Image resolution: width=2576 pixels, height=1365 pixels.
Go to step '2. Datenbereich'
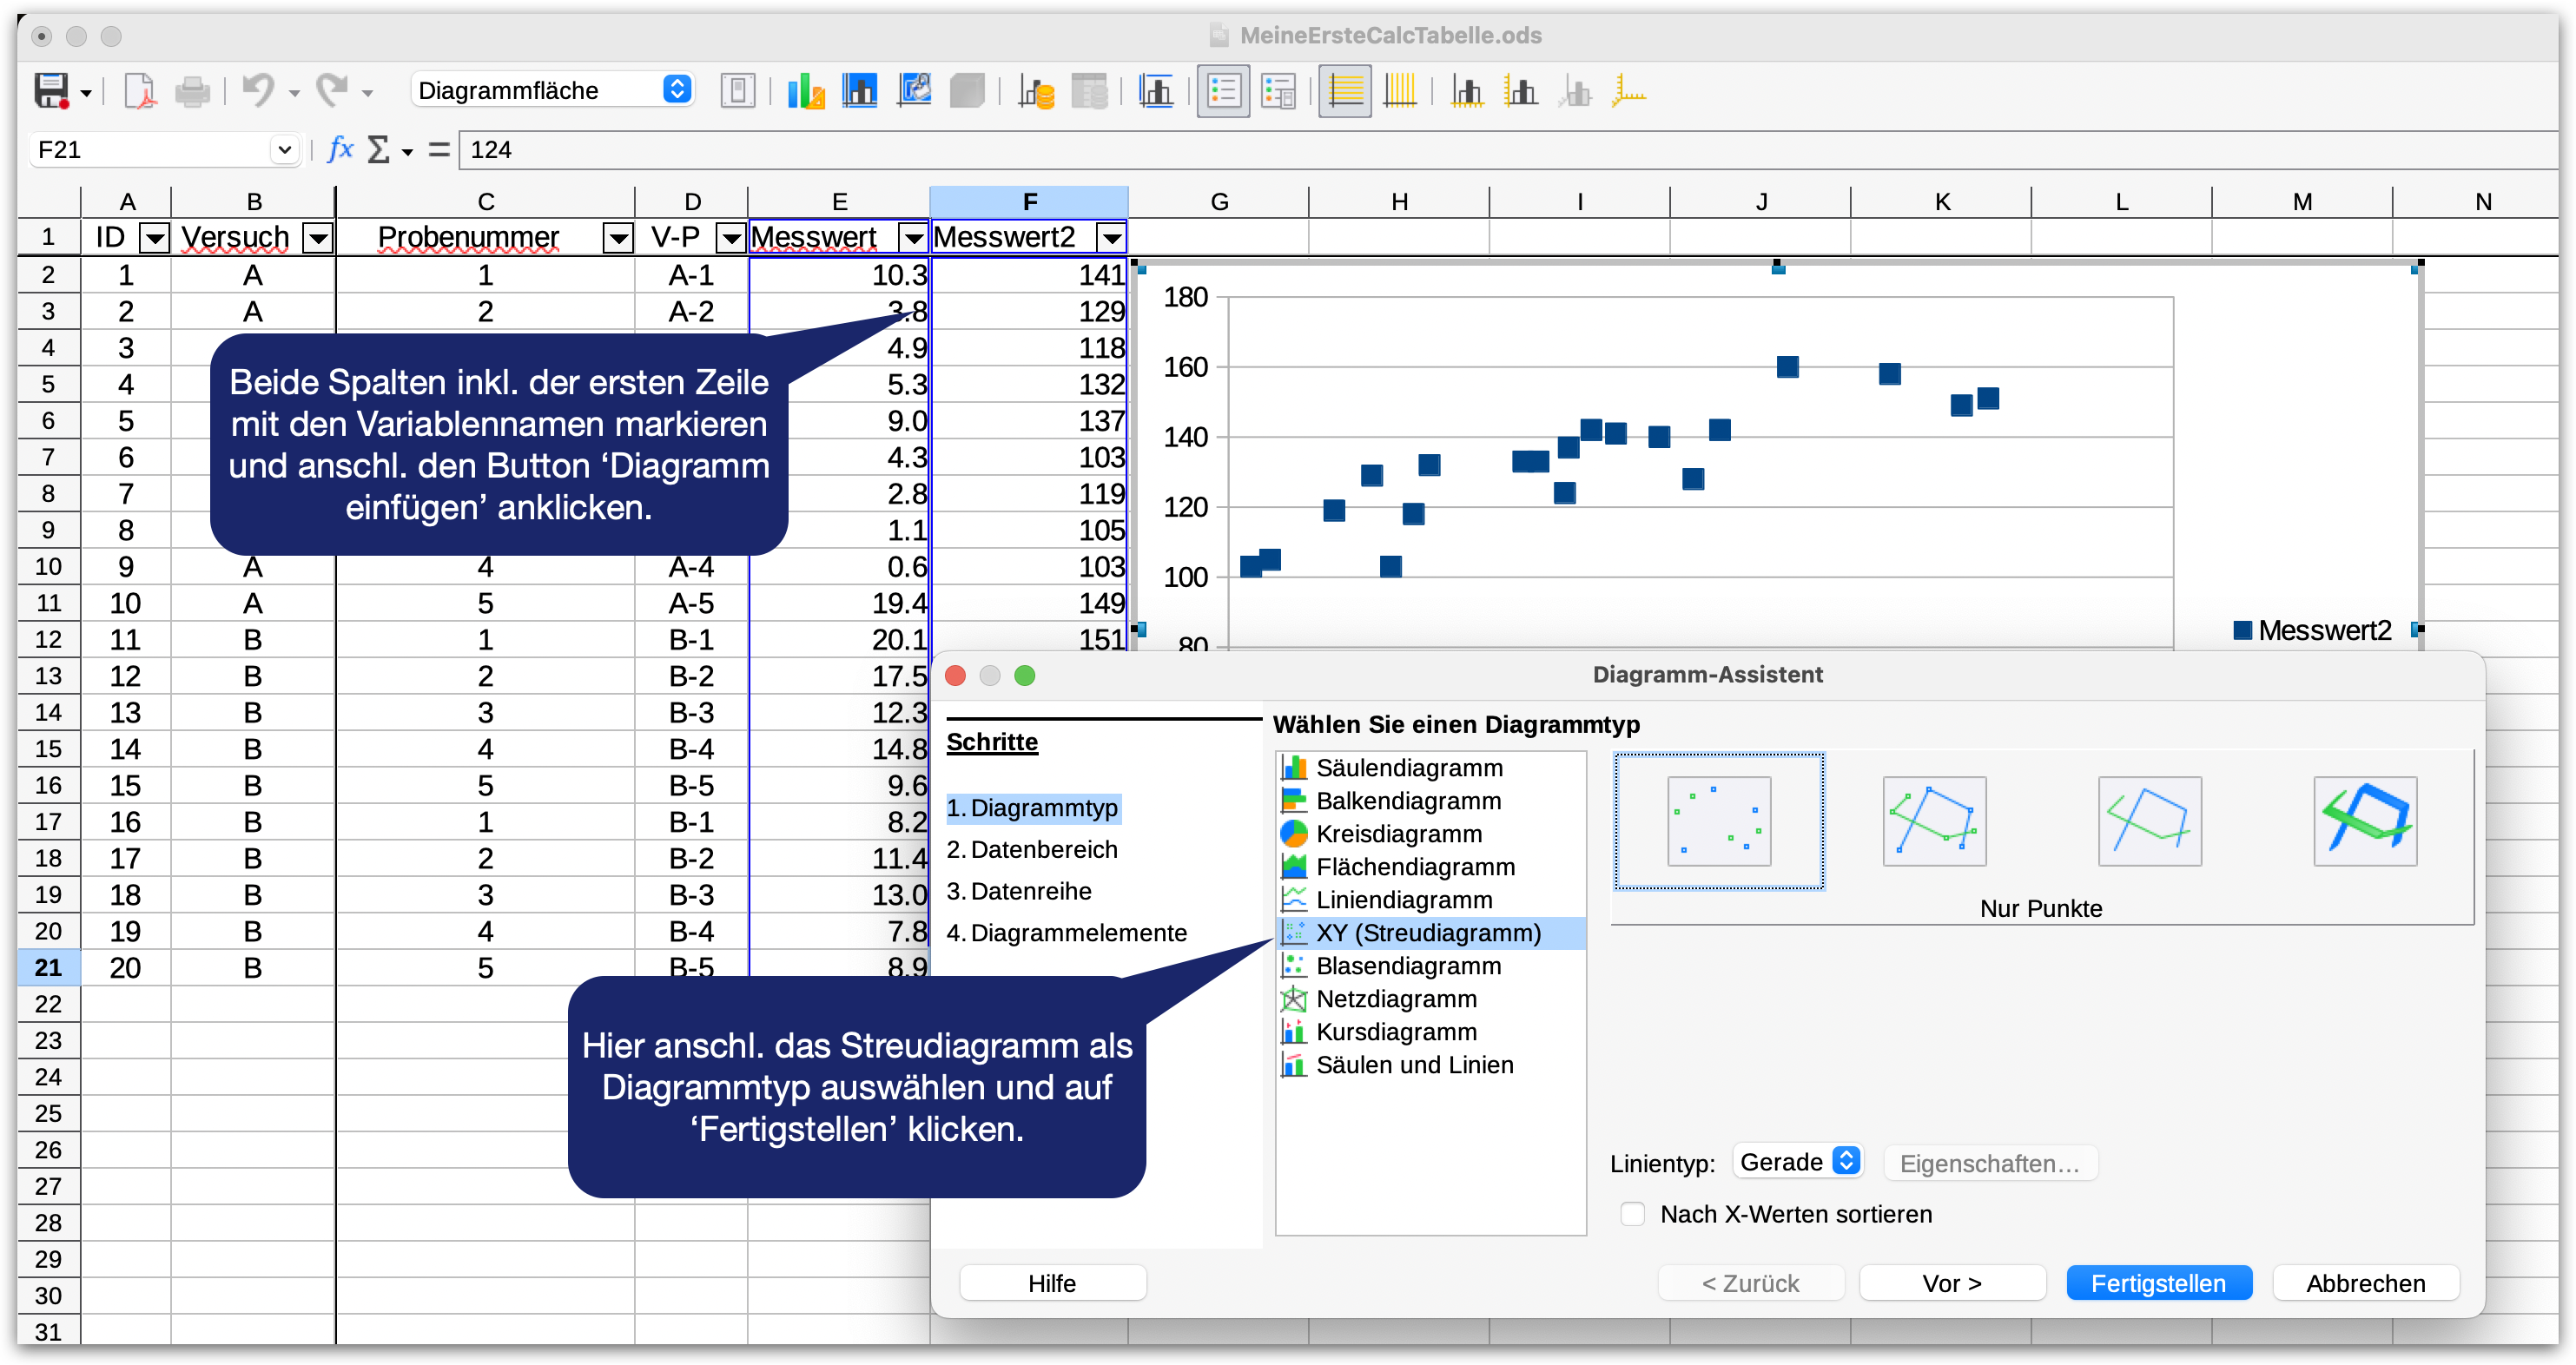1043,850
